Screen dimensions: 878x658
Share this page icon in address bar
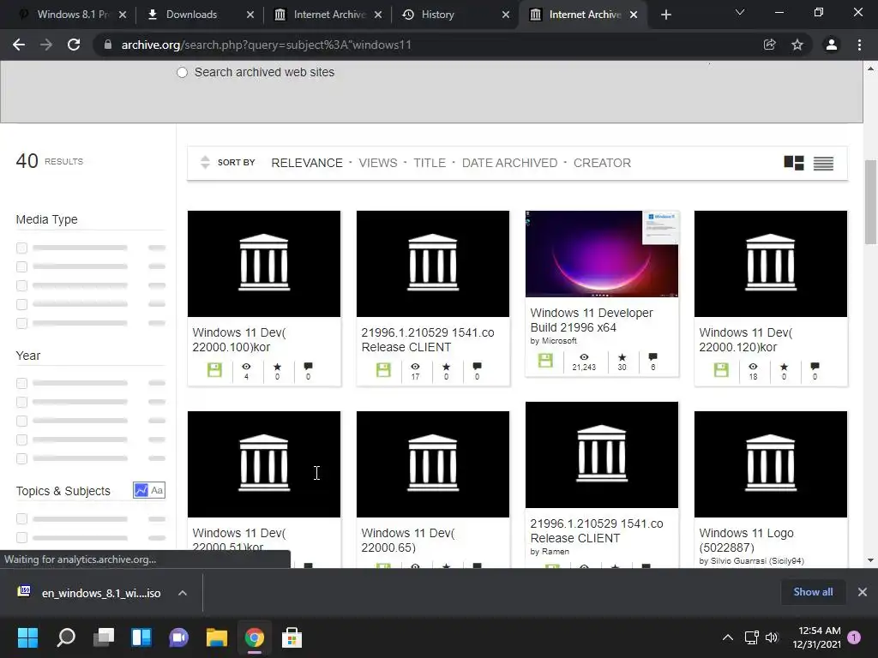point(769,45)
